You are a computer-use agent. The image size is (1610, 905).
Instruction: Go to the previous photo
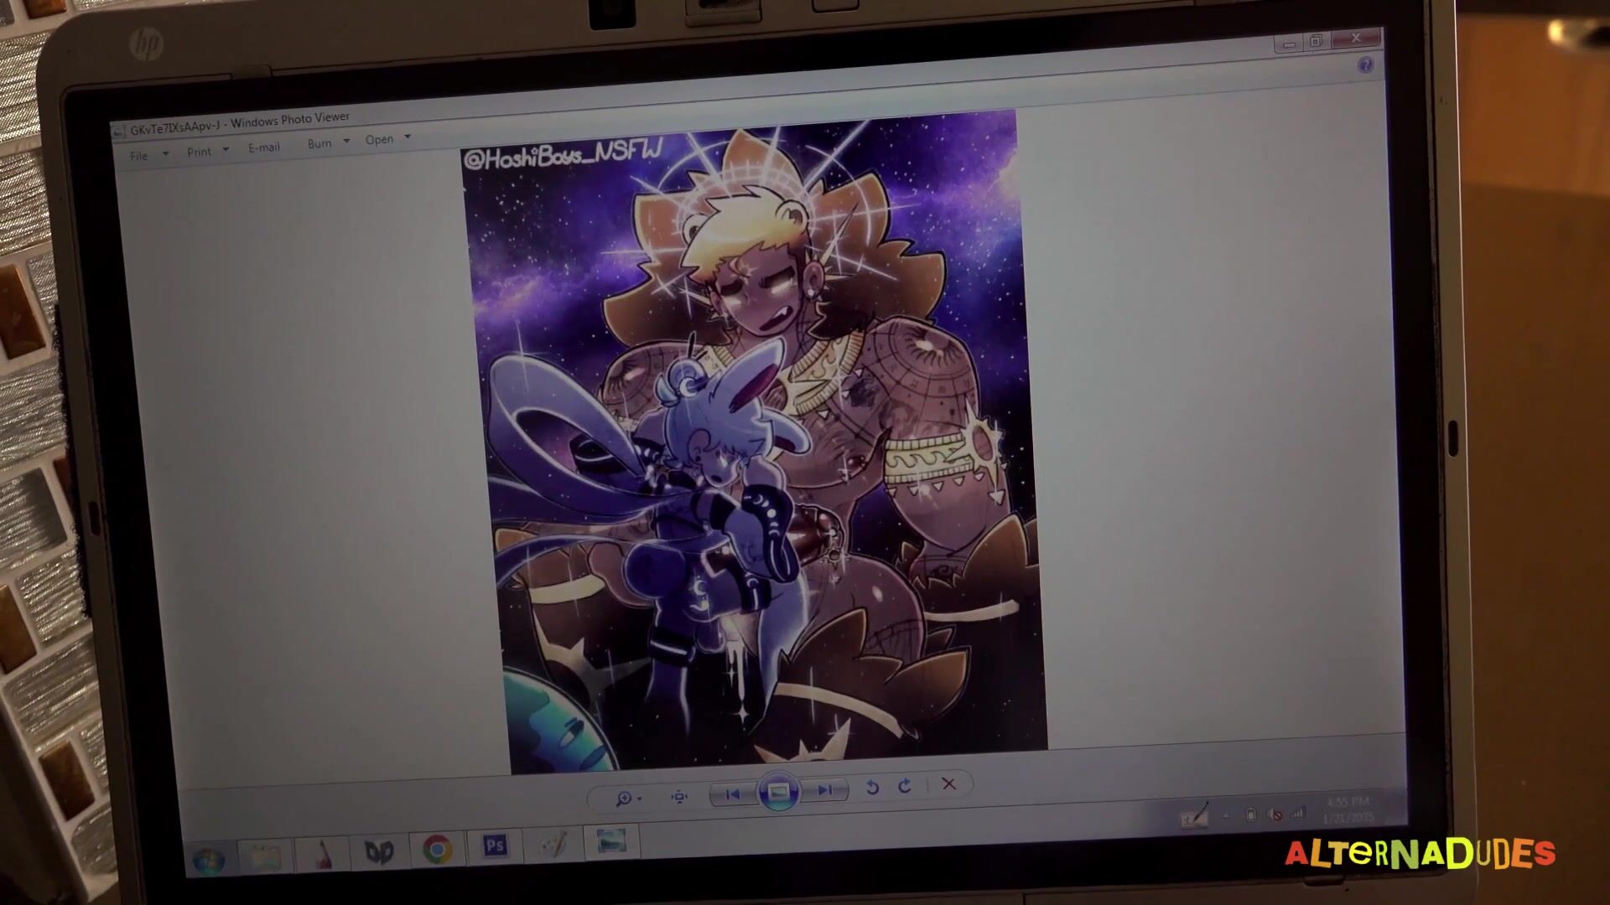[x=732, y=794]
